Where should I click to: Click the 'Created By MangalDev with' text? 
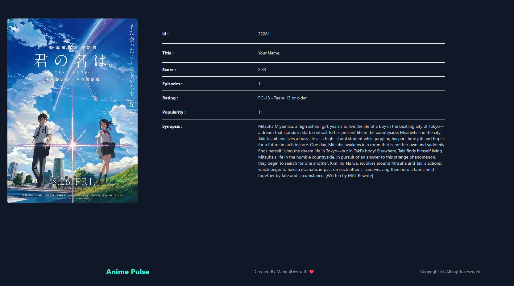[x=281, y=272]
